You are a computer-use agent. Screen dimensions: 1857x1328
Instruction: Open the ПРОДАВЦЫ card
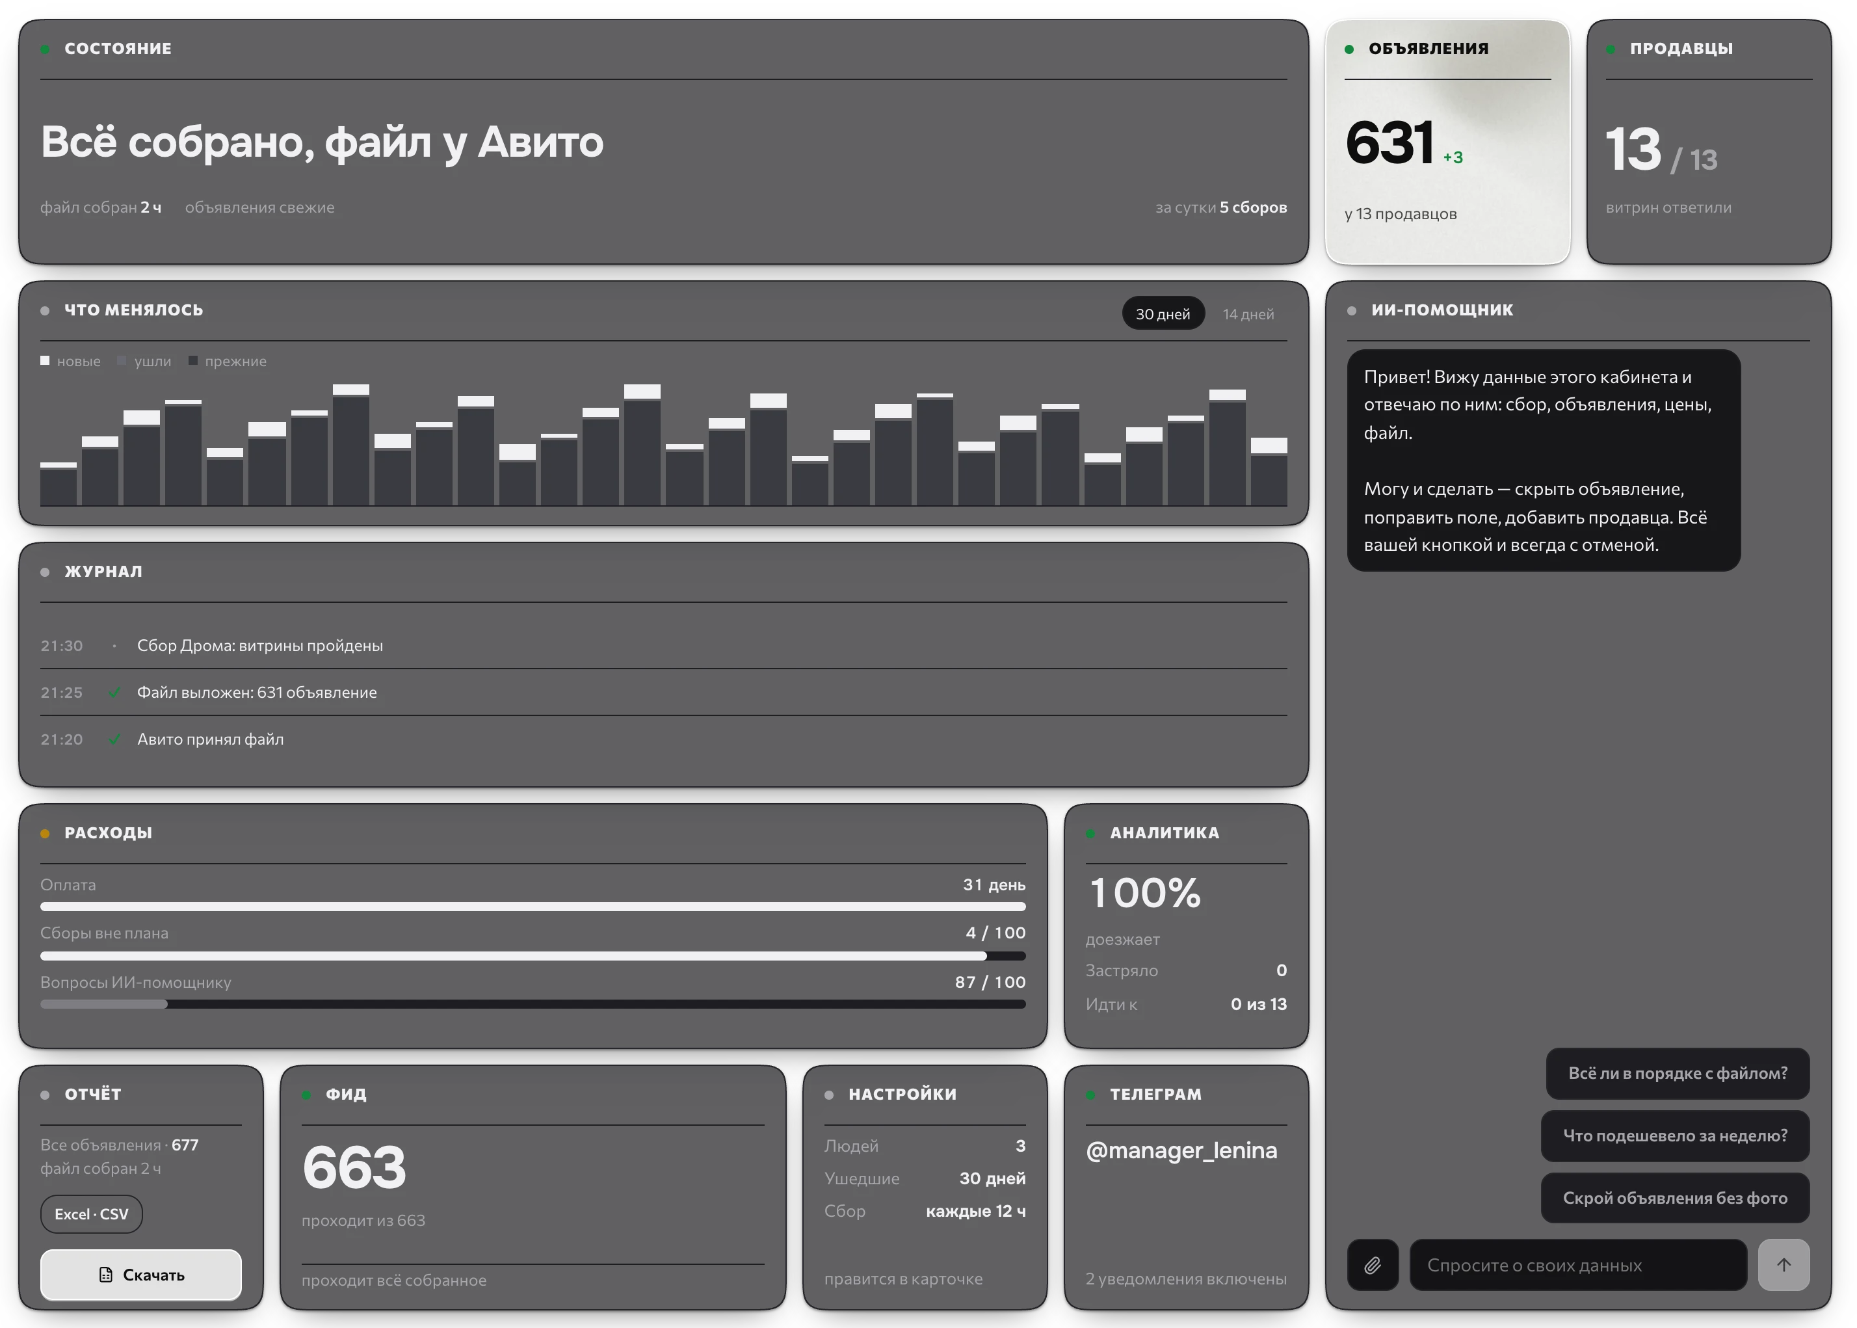(1708, 142)
